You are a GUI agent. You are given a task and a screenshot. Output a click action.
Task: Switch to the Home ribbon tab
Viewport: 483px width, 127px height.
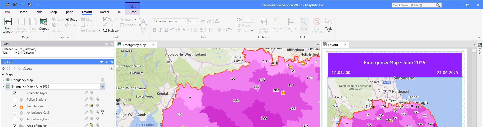[23, 12]
